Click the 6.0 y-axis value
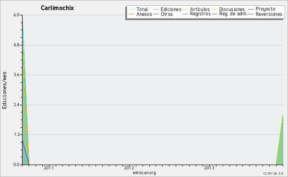 [16, 15]
